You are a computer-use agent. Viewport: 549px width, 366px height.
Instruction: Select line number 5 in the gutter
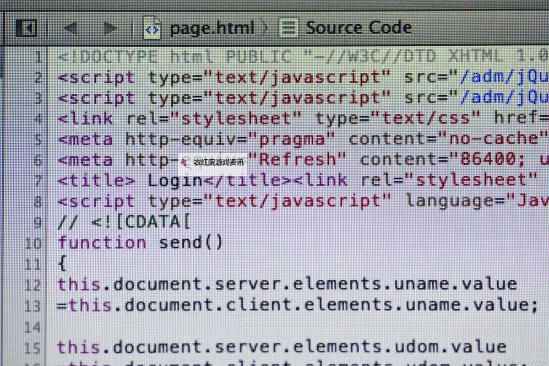pyautogui.click(x=38, y=140)
